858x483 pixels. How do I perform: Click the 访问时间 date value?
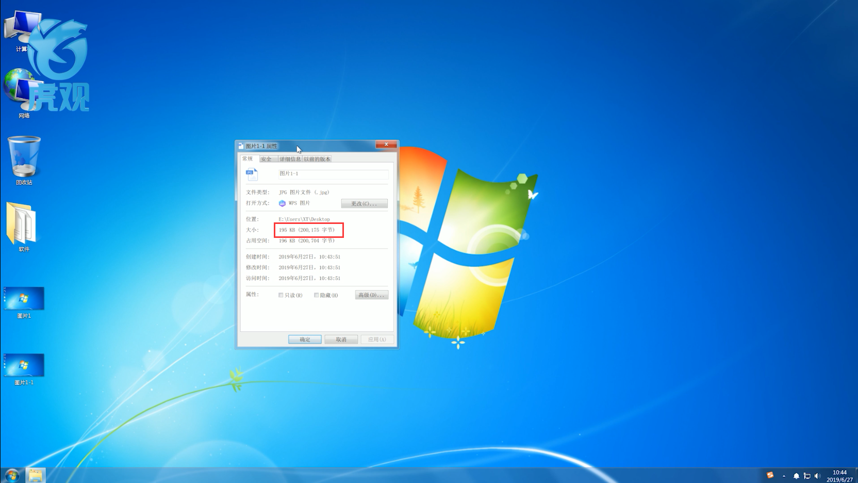[x=309, y=279]
